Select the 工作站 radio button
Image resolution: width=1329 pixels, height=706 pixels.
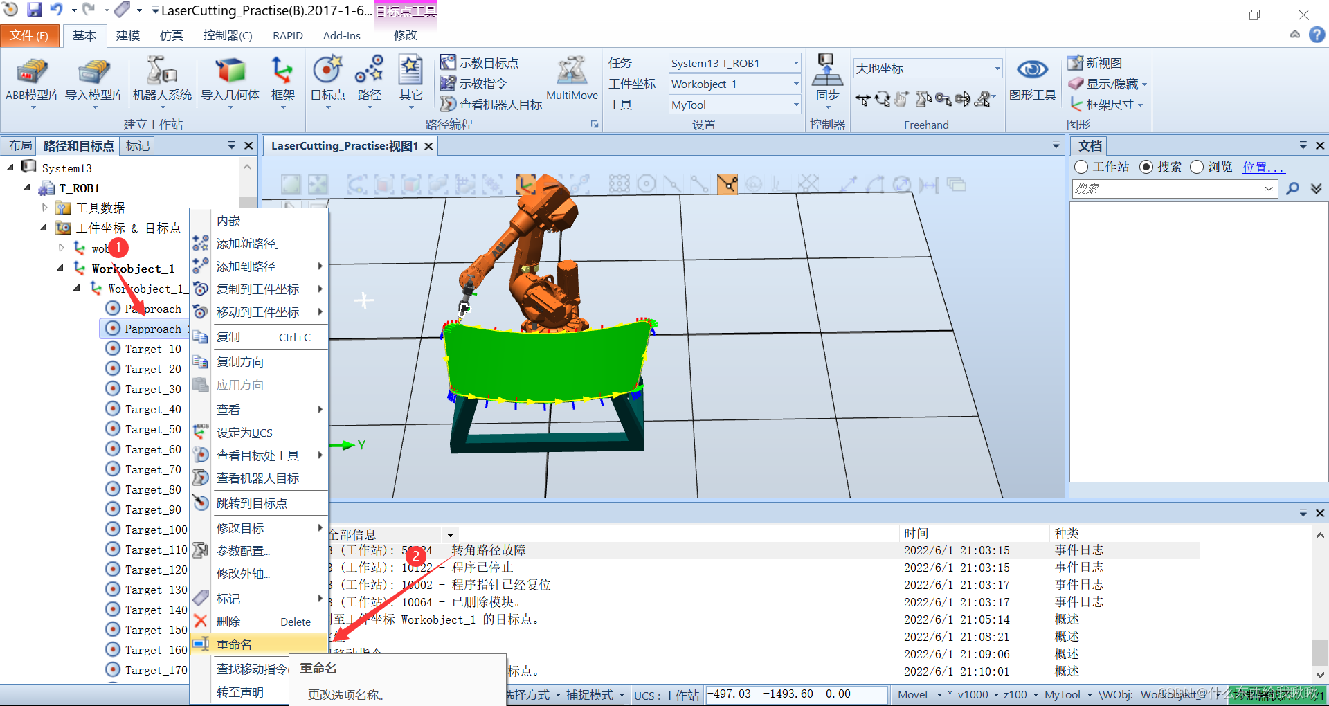1081,167
